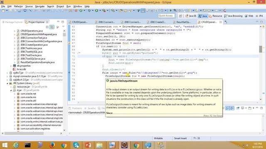266x149 pixels.
Task: Open Internet Explorer from taskbar
Action: click(x=16, y=145)
